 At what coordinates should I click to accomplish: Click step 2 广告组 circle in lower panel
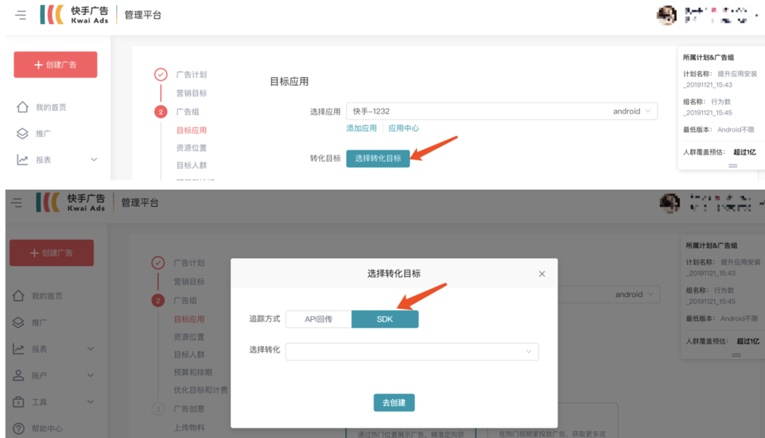158,301
